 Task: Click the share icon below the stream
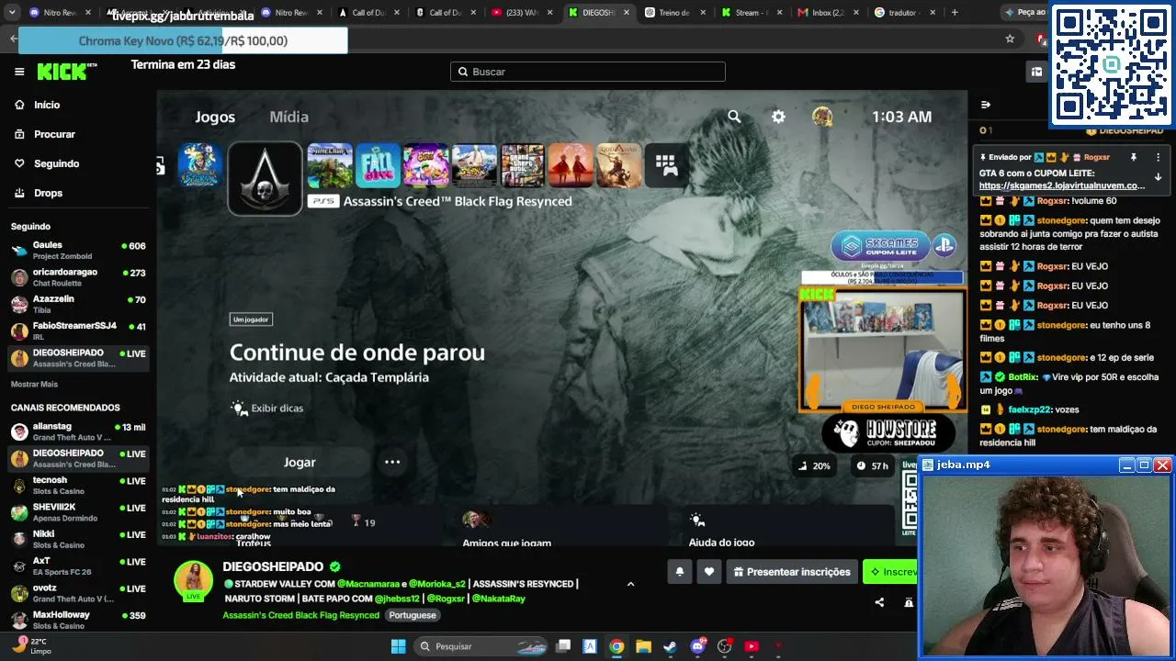tap(879, 602)
